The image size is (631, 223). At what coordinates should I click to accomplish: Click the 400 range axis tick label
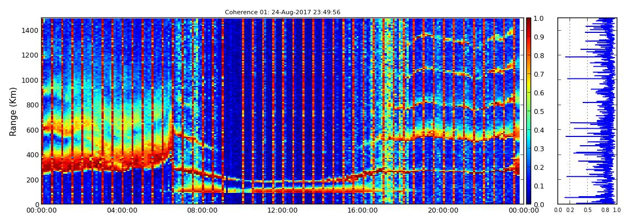pos(32,155)
